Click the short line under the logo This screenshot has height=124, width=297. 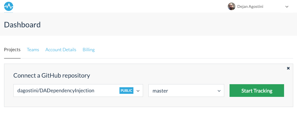(9, 12)
